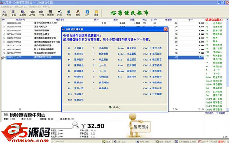Click the 付款方式 column header
Viewport: 229px width, 143px height.
pyautogui.click(x=209, y=113)
